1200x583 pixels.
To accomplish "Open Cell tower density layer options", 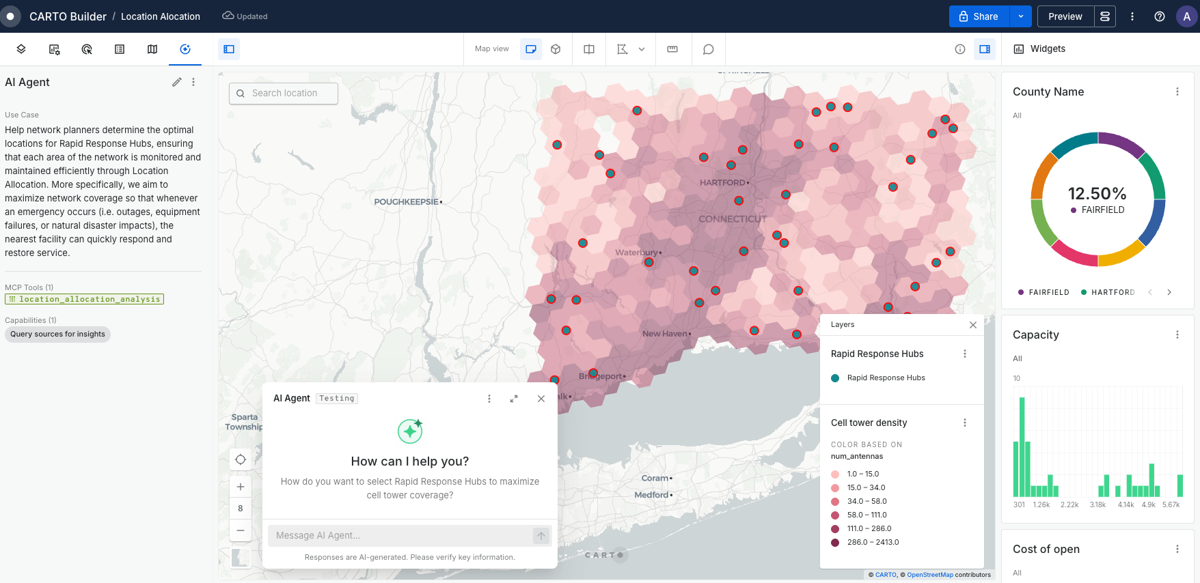I will point(964,423).
